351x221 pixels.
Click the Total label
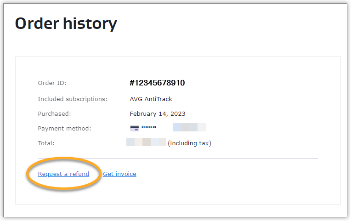click(x=46, y=143)
